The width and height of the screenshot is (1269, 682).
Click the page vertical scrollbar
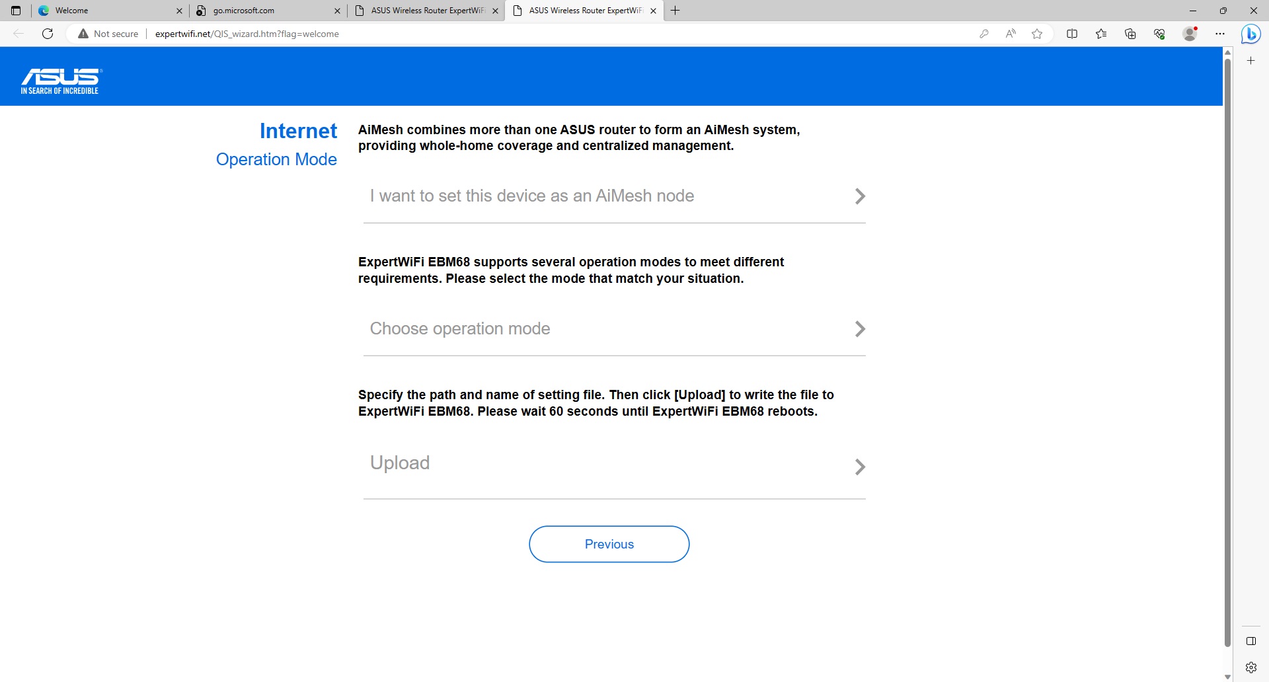click(1227, 352)
